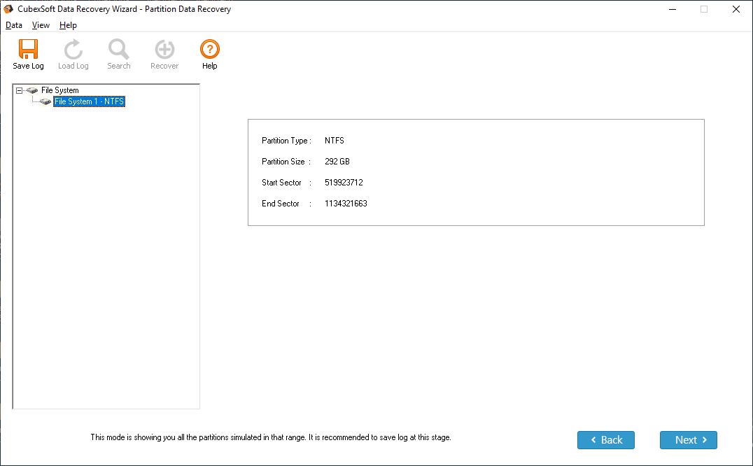Proceed with the Next button
753x466 pixels.
(688, 440)
